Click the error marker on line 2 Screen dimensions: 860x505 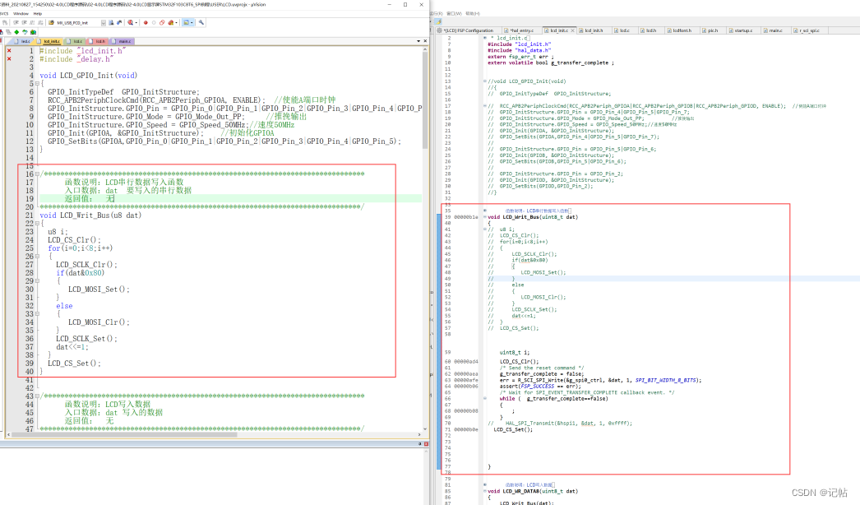click(x=9, y=58)
